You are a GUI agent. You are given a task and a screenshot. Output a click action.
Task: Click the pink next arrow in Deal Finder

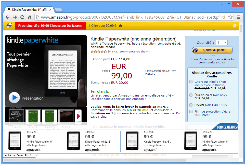pyautogui.click(x=79, y=116)
